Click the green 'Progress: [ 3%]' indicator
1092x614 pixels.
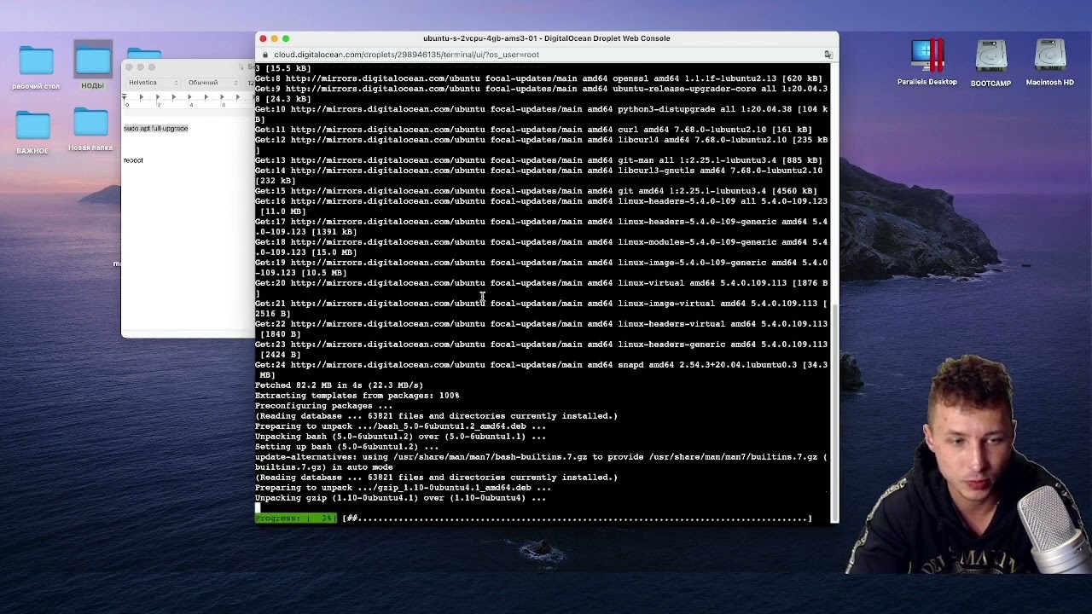(x=295, y=518)
